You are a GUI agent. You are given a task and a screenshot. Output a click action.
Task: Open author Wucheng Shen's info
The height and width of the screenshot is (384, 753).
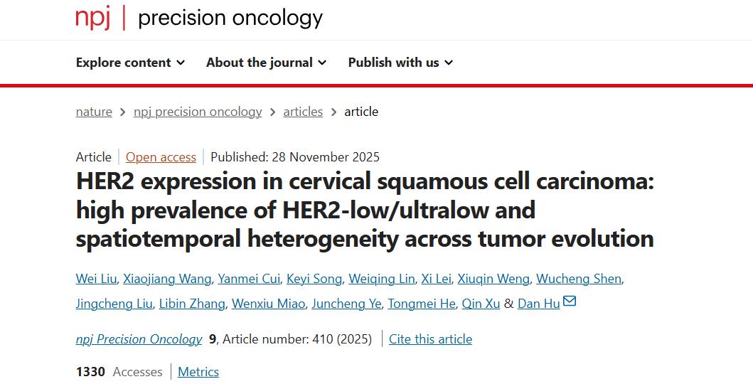tap(579, 279)
